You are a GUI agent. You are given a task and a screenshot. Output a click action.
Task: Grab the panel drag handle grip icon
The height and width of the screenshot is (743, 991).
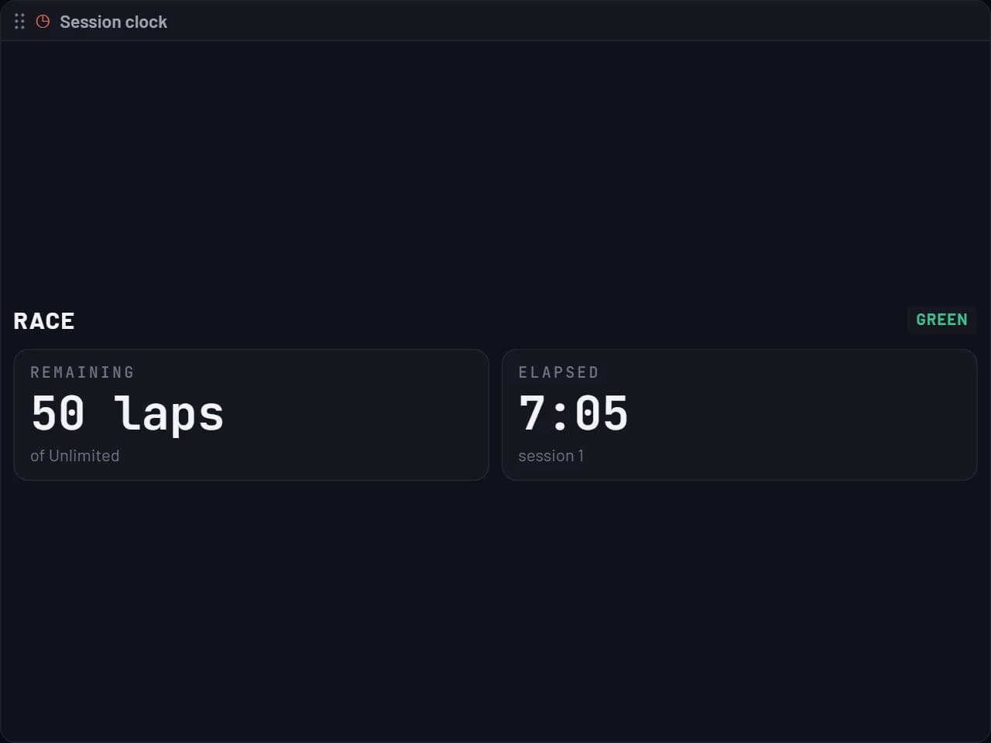19,22
